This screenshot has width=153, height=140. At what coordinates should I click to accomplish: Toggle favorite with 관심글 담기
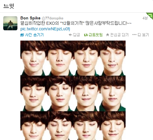point(119,35)
